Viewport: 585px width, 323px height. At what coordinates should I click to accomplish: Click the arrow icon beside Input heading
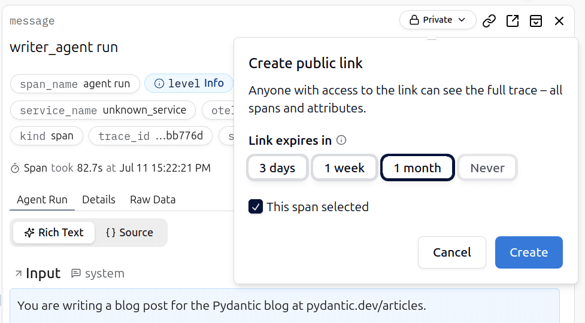[x=17, y=274]
